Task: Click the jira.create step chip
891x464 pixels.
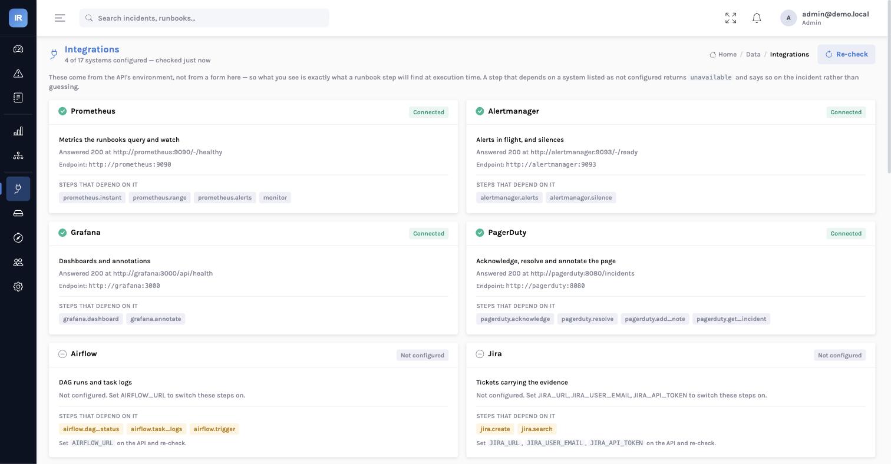Action: click(x=495, y=429)
